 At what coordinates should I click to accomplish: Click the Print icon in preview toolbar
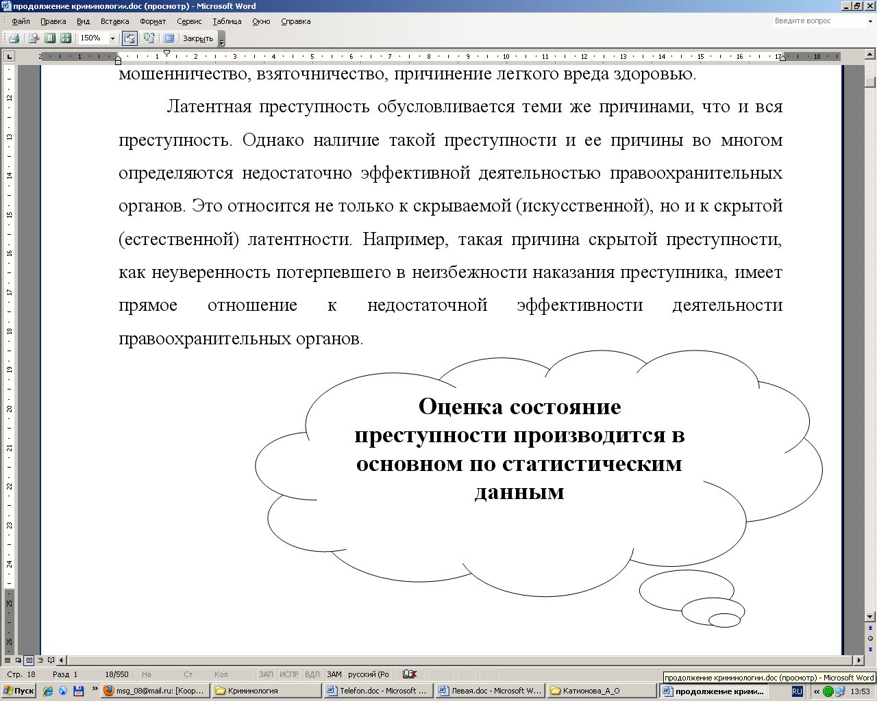(x=14, y=38)
